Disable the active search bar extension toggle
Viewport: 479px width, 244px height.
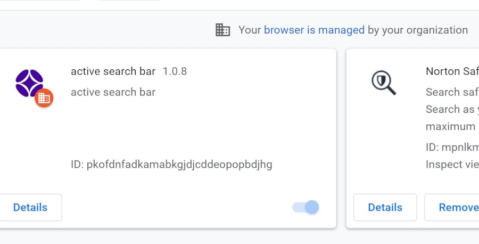tap(306, 207)
